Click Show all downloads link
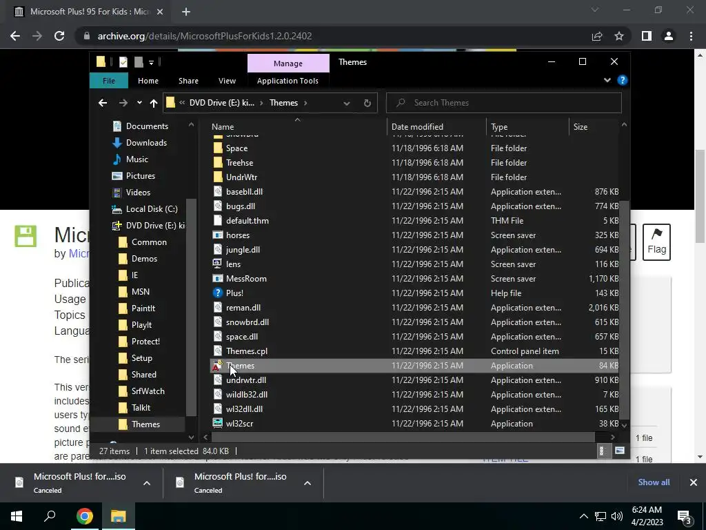 click(654, 482)
